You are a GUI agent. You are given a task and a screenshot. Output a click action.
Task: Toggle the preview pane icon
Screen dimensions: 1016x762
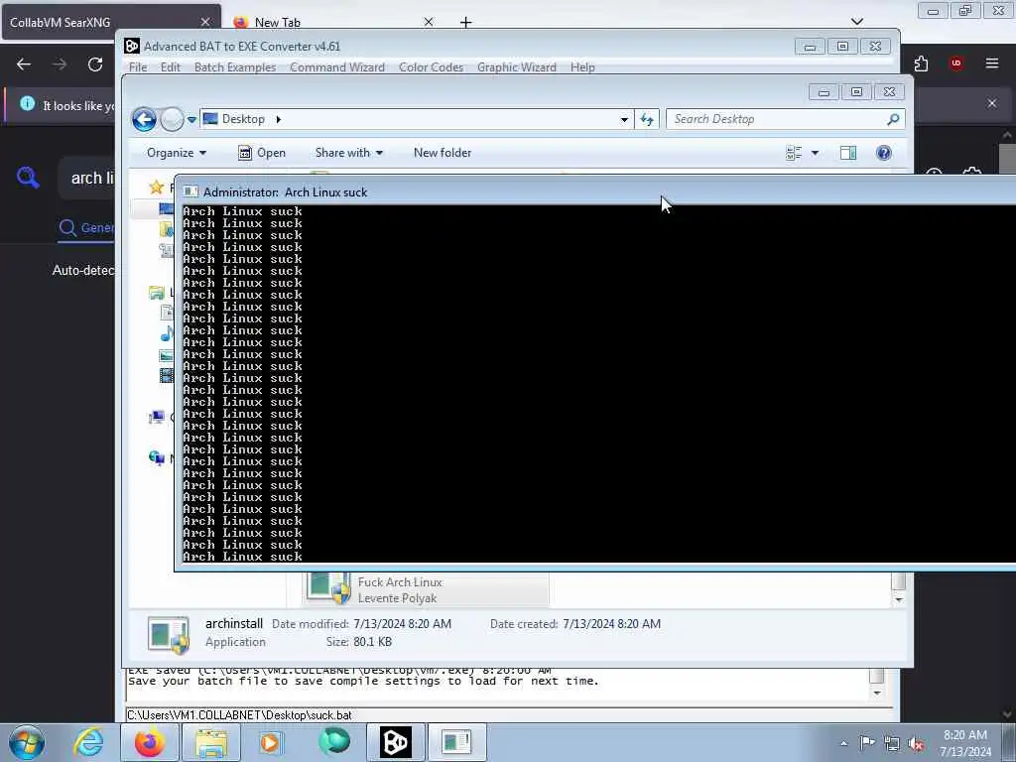coord(848,153)
